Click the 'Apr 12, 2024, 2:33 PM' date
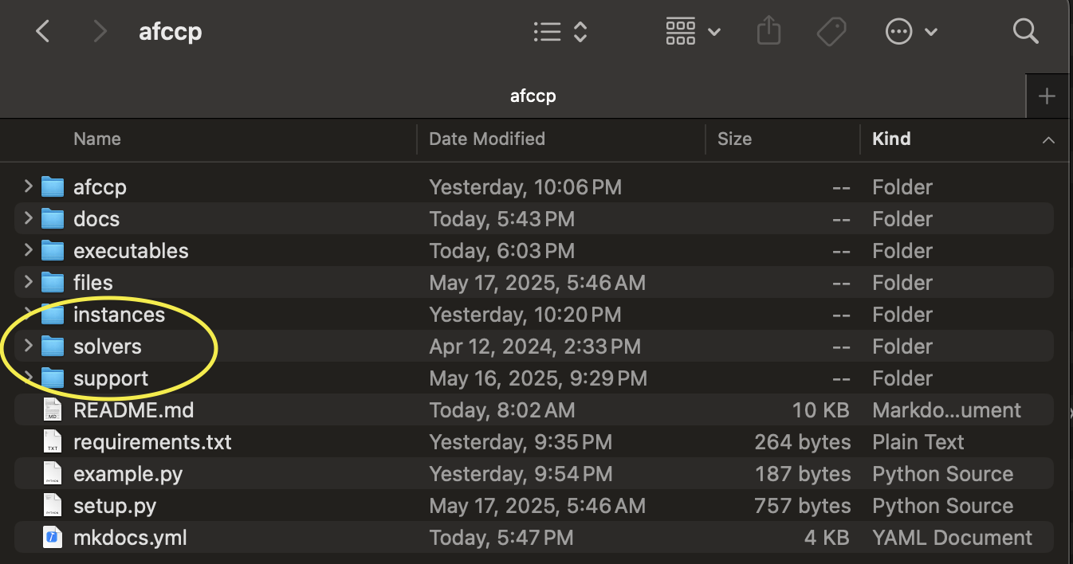 (x=535, y=347)
